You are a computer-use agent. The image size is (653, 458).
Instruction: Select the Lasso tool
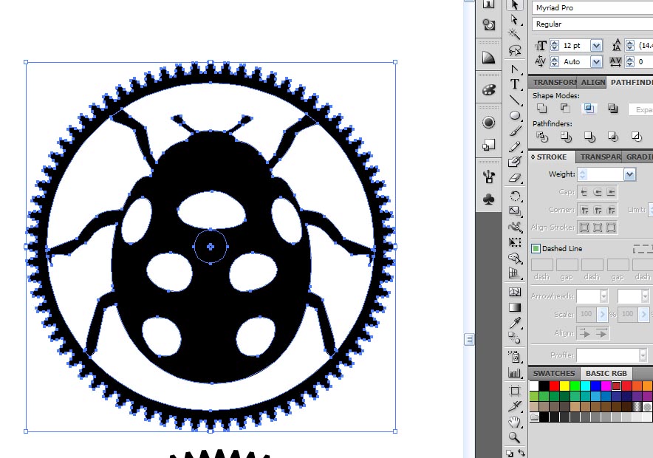click(x=515, y=50)
